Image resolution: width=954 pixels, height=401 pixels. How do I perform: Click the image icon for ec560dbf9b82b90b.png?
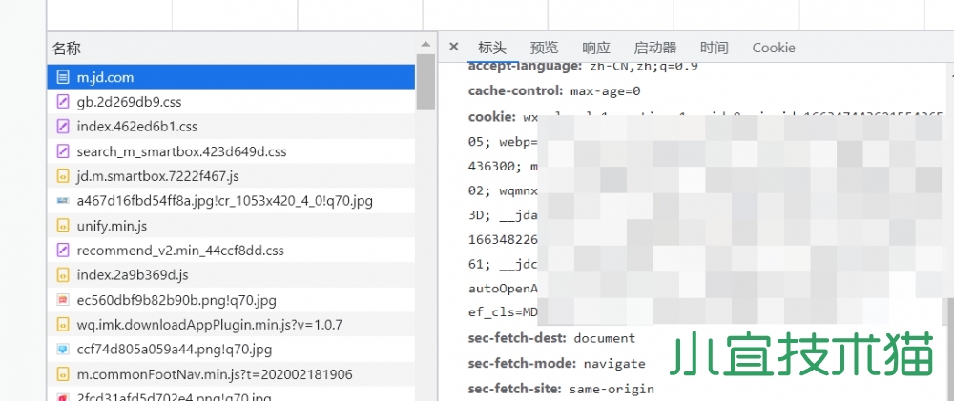click(62, 300)
